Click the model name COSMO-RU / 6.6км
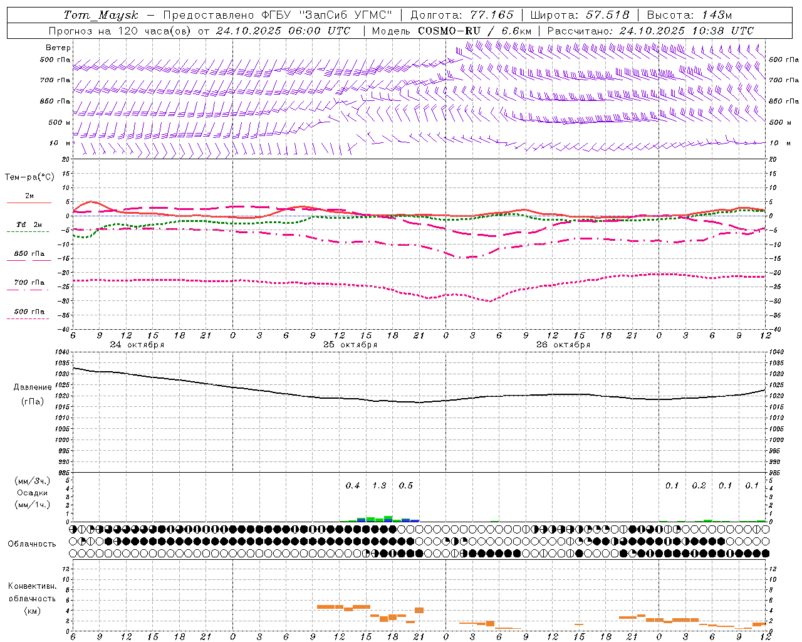Image resolution: width=802 pixels, height=642 pixels. 475,31
